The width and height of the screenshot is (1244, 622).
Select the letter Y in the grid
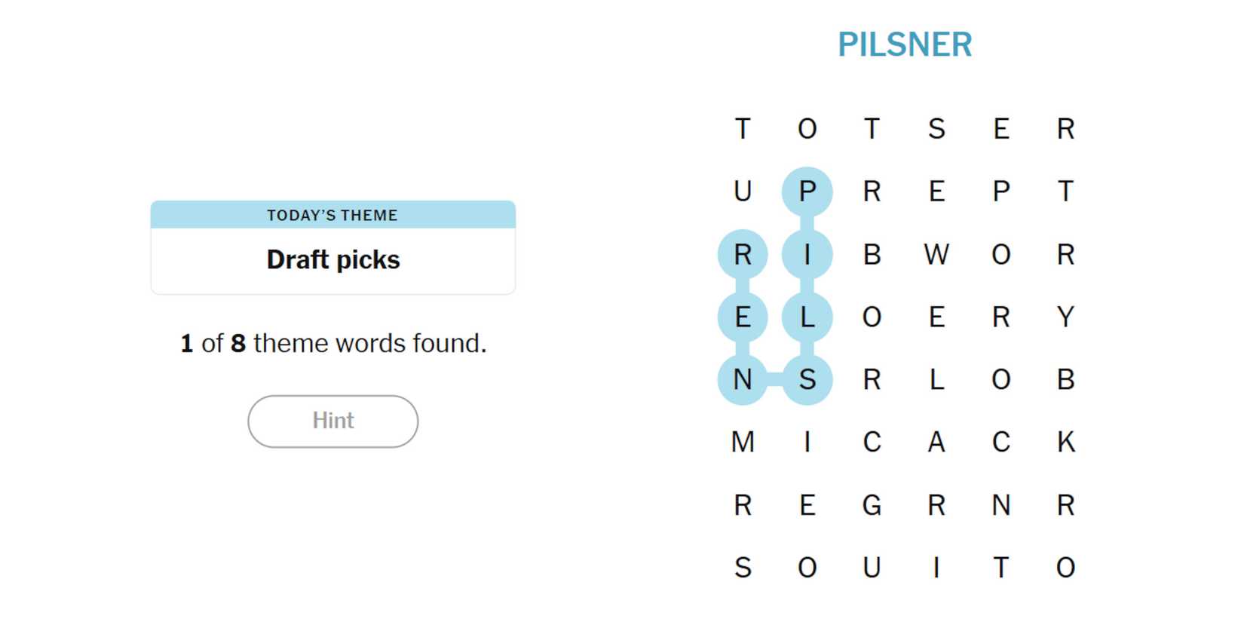point(1065,317)
